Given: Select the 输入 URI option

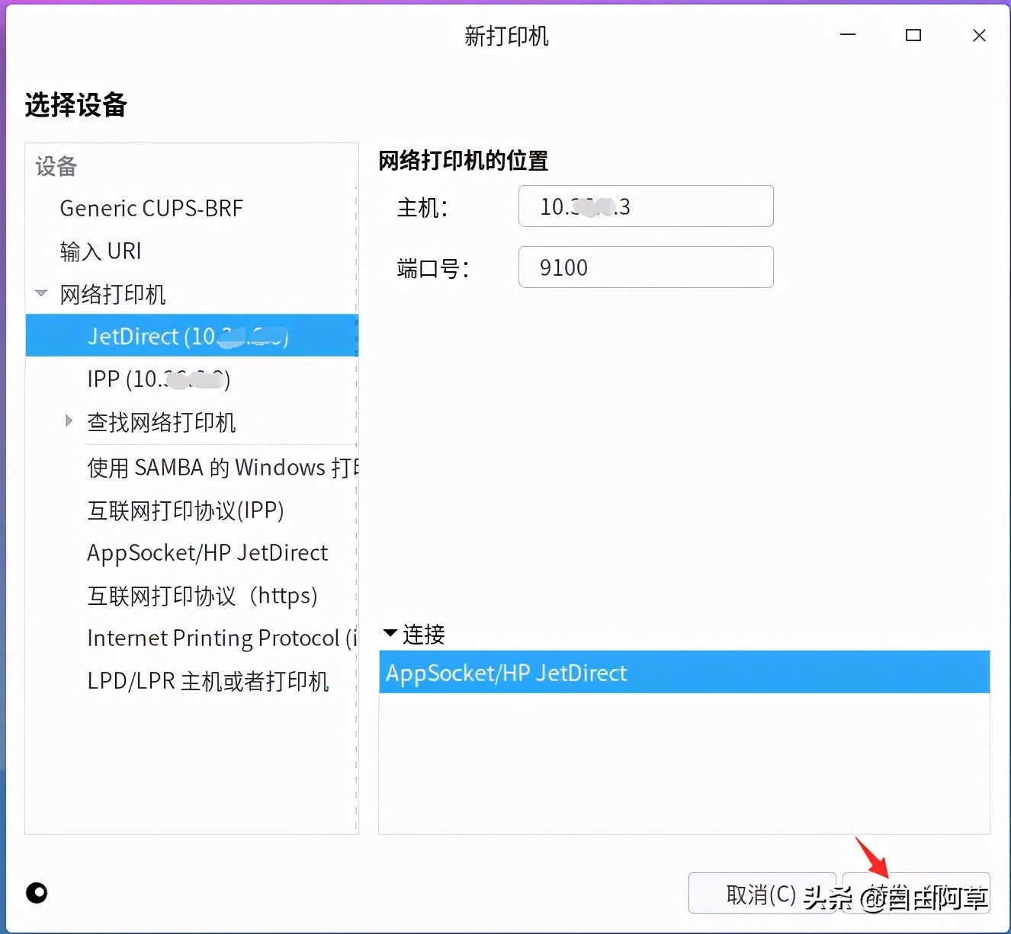Looking at the screenshot, I should click(101, 251).
